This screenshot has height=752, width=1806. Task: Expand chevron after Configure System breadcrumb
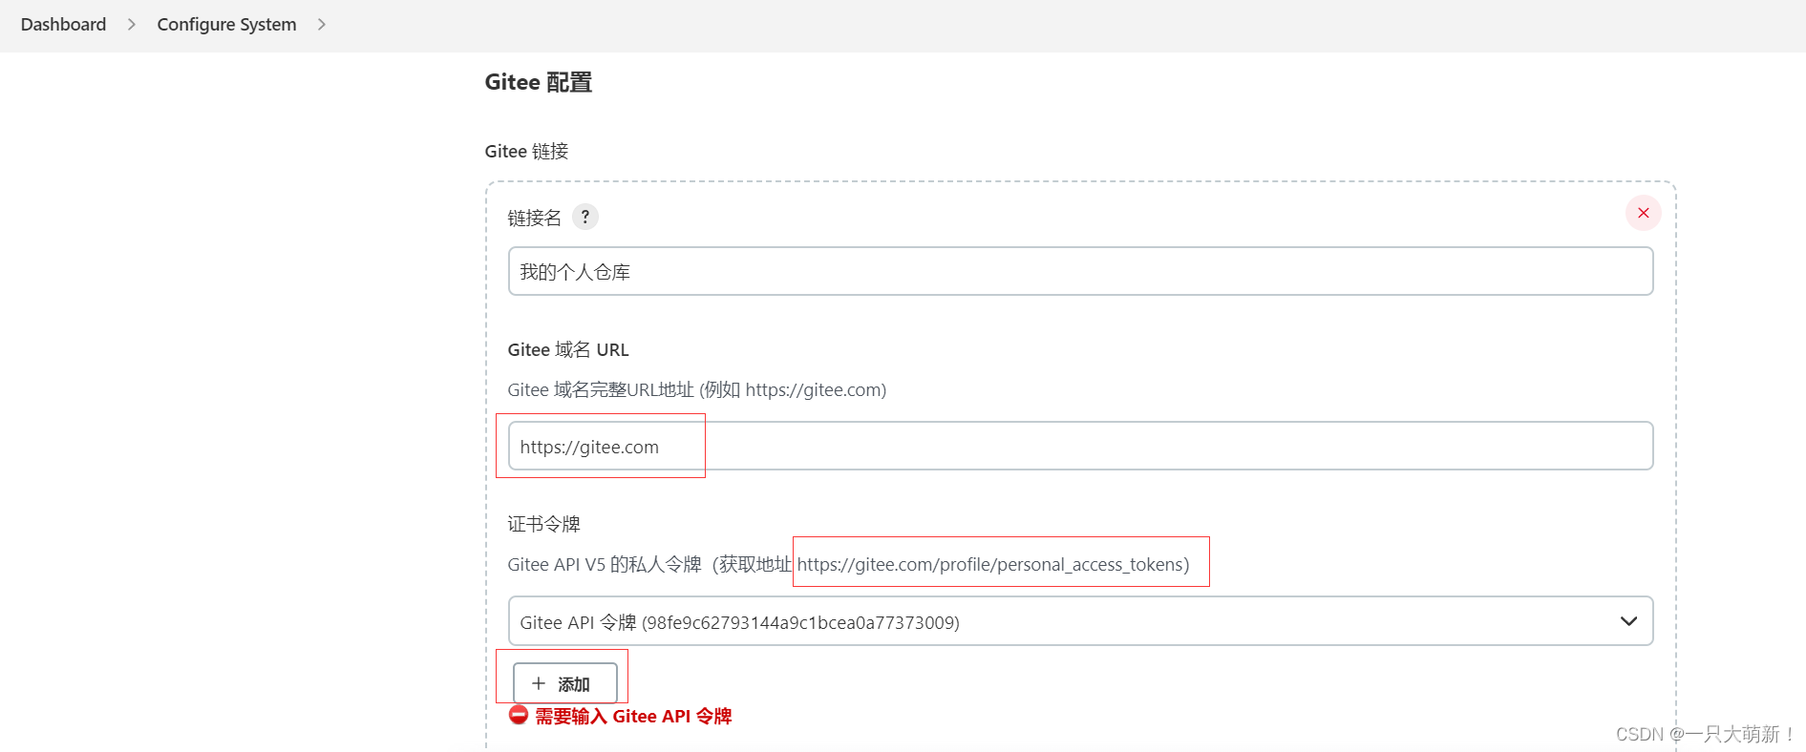322,25
